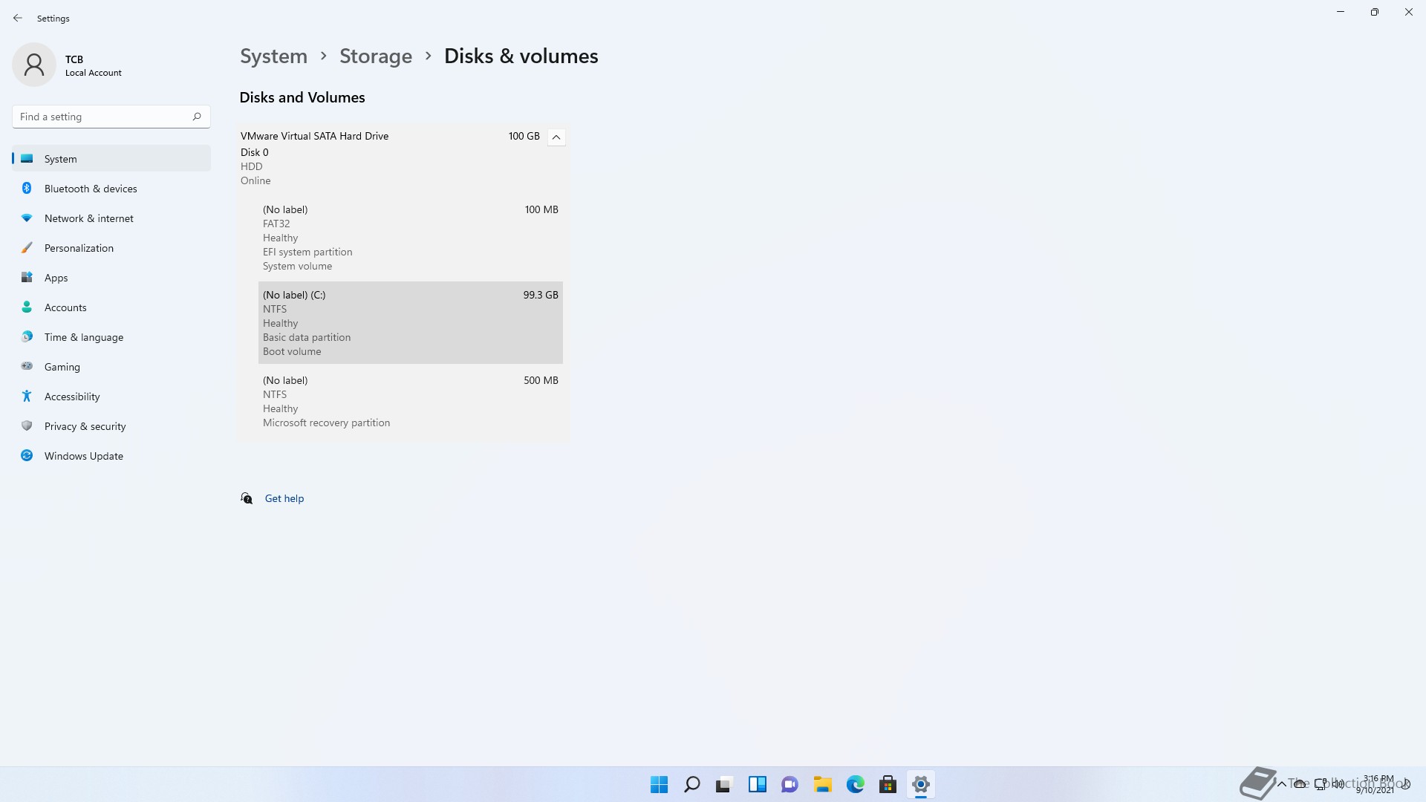The width and height of the screenshot is (1426, 802).
Task: Select the (No label) (C:) 99.3 GB volume
Action: point(411,323)
